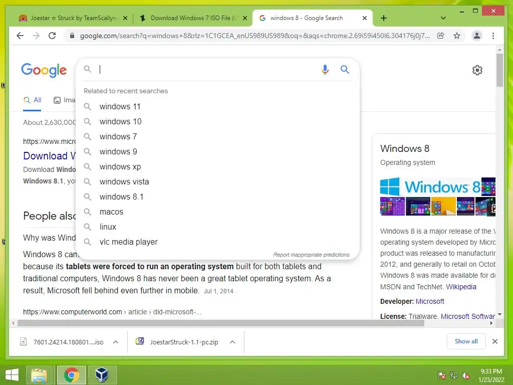Viewport: 513px width, 385px height.
Task: Open the Windows 8 logo thumbnail
Action: tap(430, 186)
